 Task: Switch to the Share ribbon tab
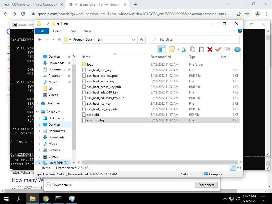(x=73, y=31)
